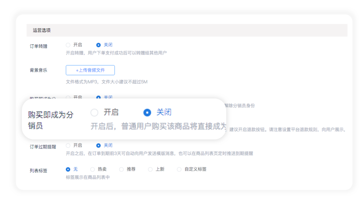This screenshot has width=363, height=205.
Task: Choose the 上新 tag option
Action: [x=150, y=169]
